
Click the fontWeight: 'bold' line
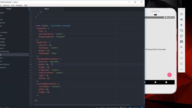point(48,53)
